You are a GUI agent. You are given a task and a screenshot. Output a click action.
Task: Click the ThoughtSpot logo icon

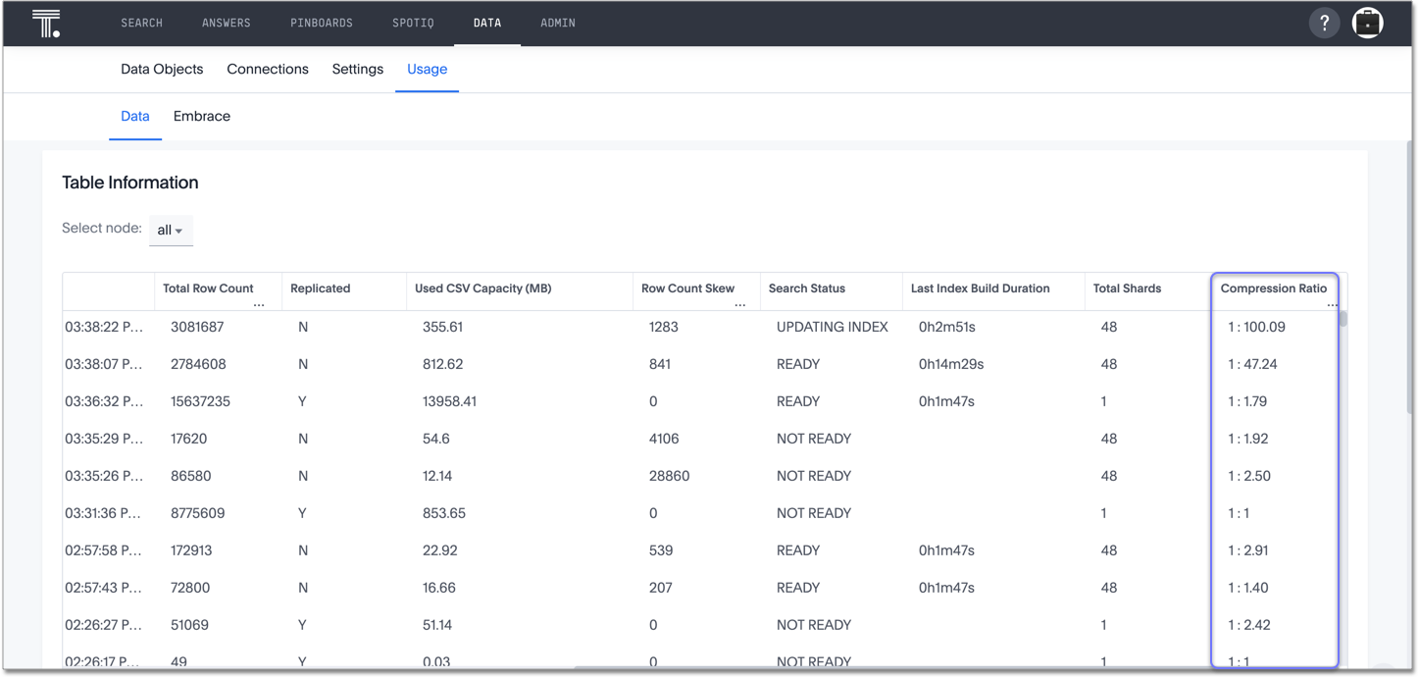(46, 24)
